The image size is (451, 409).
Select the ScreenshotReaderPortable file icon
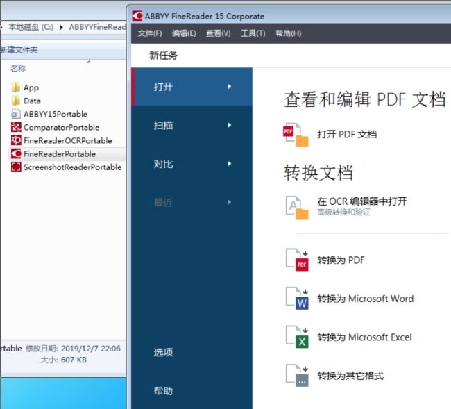click(x=16, y=167)
